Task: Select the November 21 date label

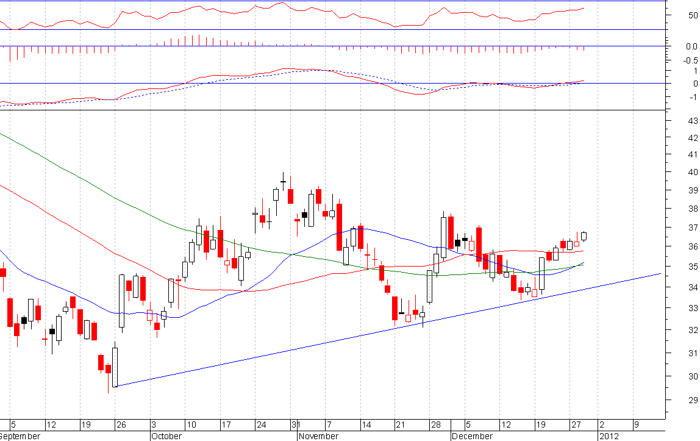Action: 400,425
